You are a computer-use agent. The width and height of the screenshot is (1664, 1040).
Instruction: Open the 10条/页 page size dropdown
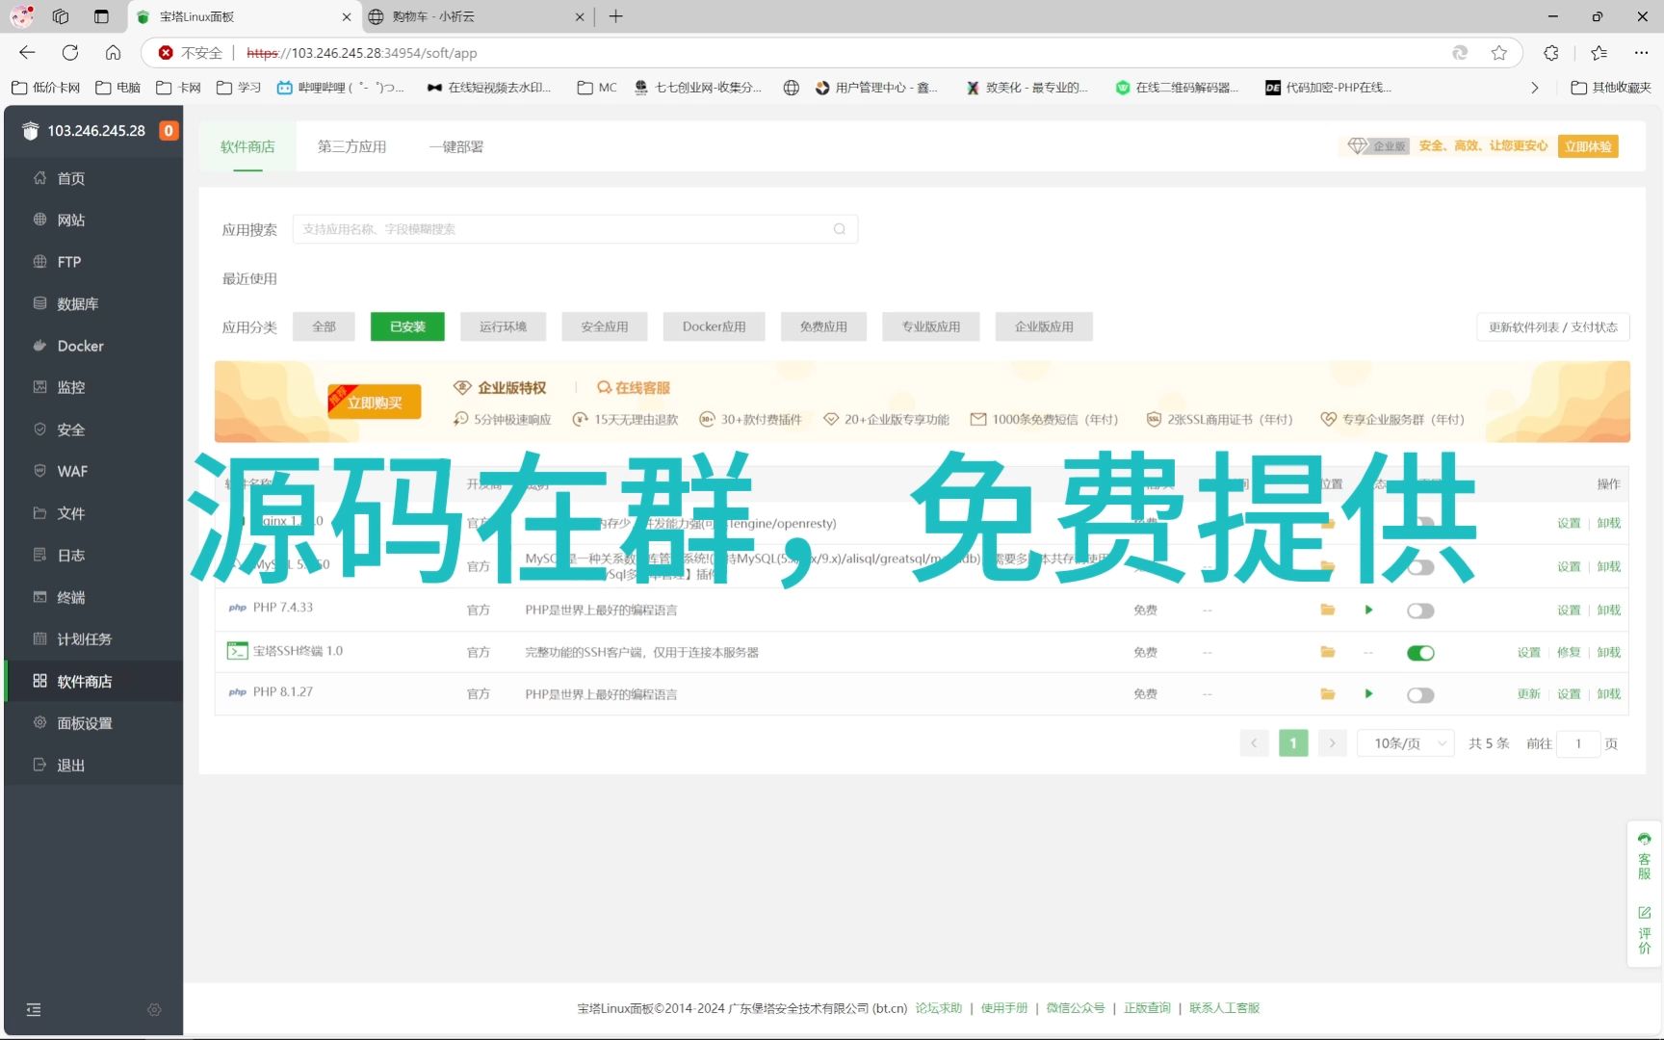[1405, 742]
